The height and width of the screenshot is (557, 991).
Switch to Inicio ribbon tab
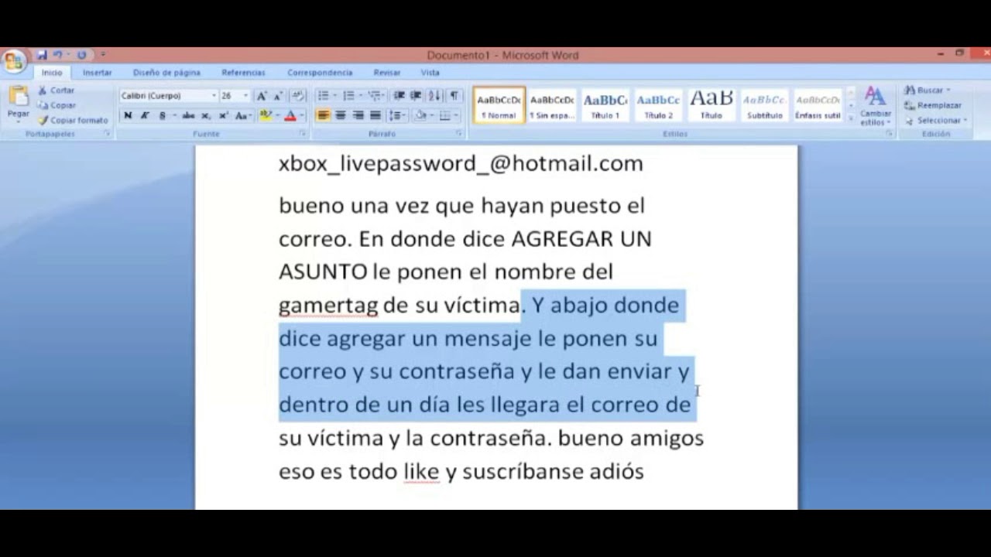52,73
